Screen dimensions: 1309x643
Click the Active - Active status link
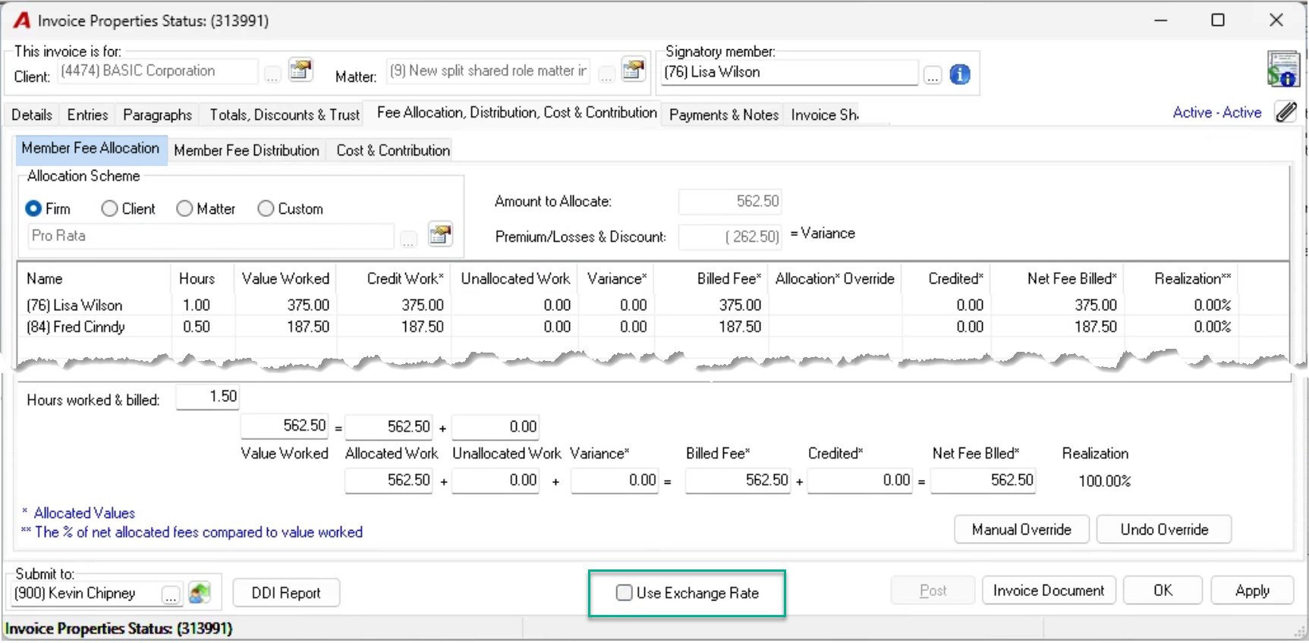1217,112
